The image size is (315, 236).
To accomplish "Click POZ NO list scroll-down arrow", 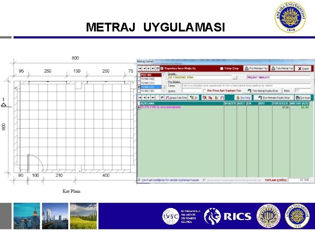I will pos(164,91).
